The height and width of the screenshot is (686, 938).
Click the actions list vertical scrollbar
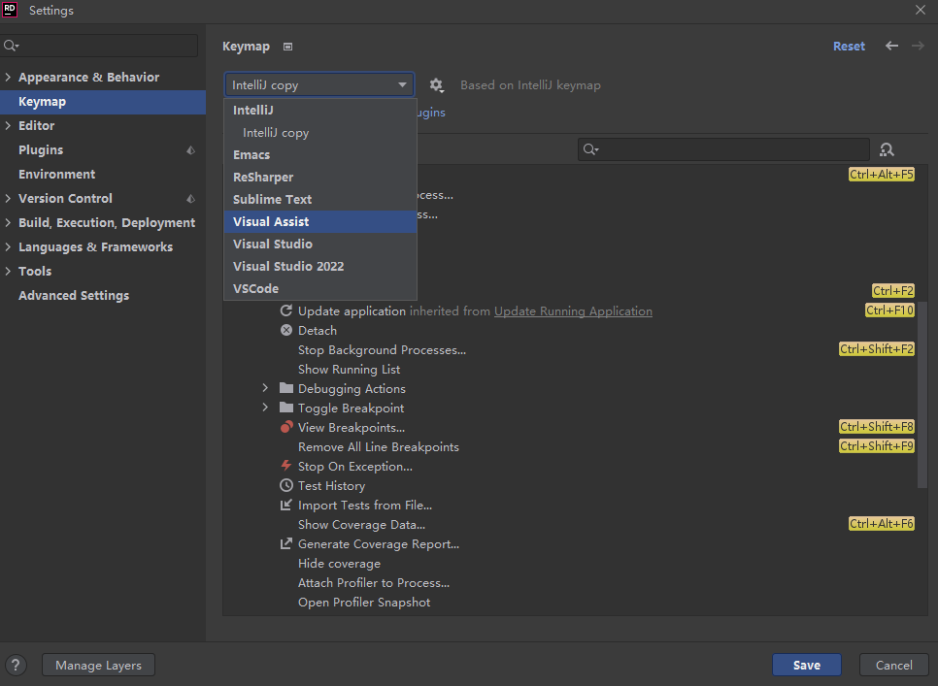click(921, 394)
